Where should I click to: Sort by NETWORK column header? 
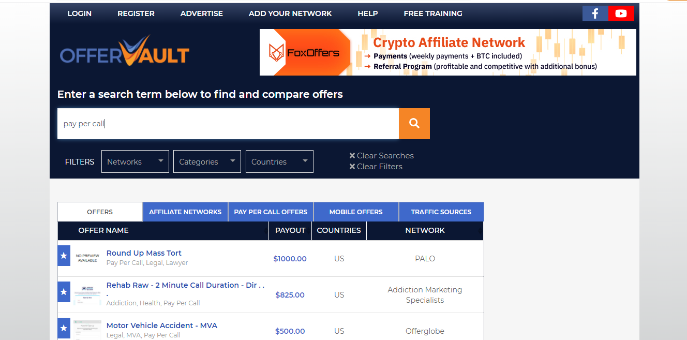pos(425,230)
